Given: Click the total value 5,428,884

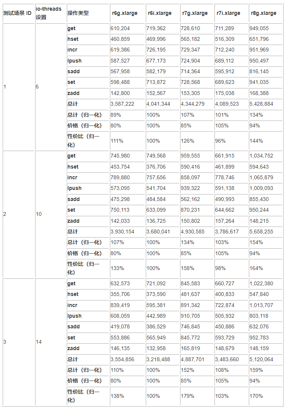Looking at the screenshot, I should coord(261,104).
